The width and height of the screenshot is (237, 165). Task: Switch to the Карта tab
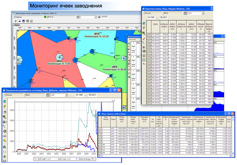coord(17,25)
